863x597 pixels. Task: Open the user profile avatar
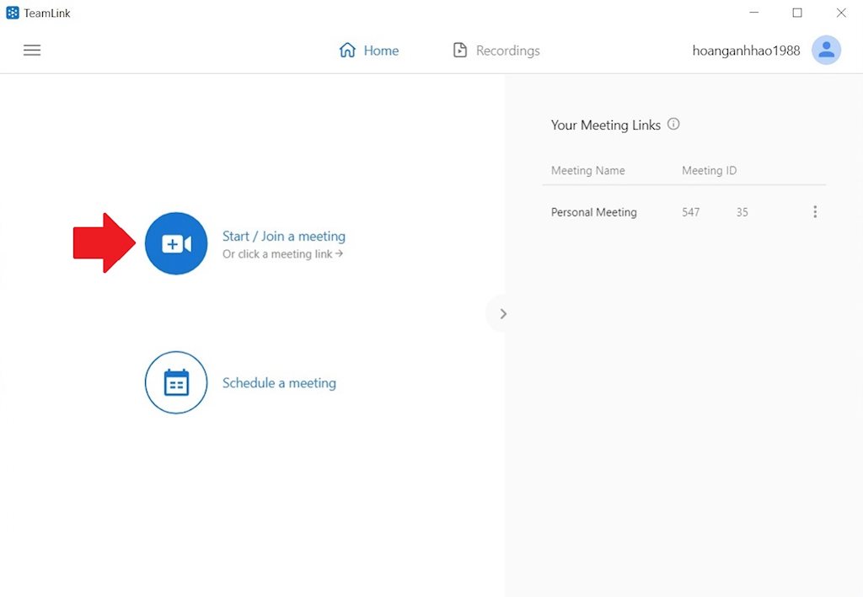(x=826, y=51)
